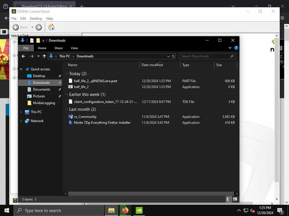Click Back button in NVIDIA Control Panel
The width and height of the screenshot is (289, 216).
tap(20, 27)
